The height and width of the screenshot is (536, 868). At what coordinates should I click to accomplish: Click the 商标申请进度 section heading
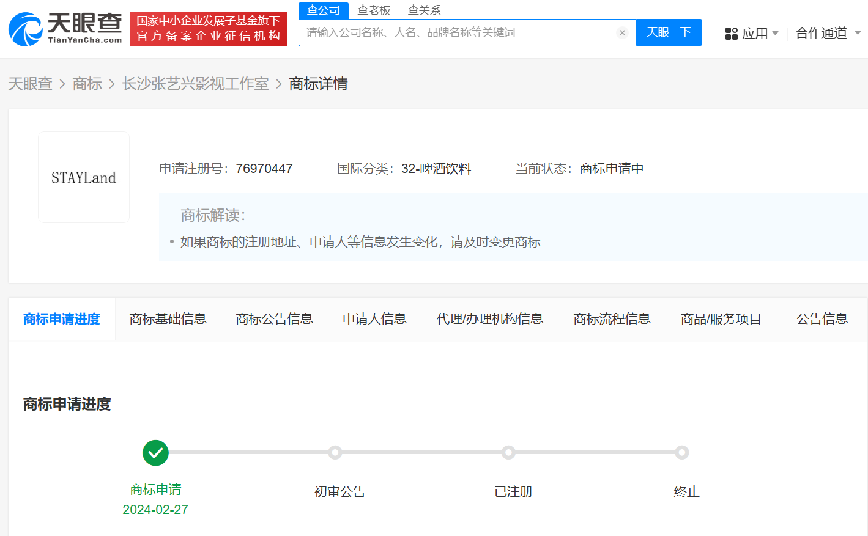click(x=67, y=404)
